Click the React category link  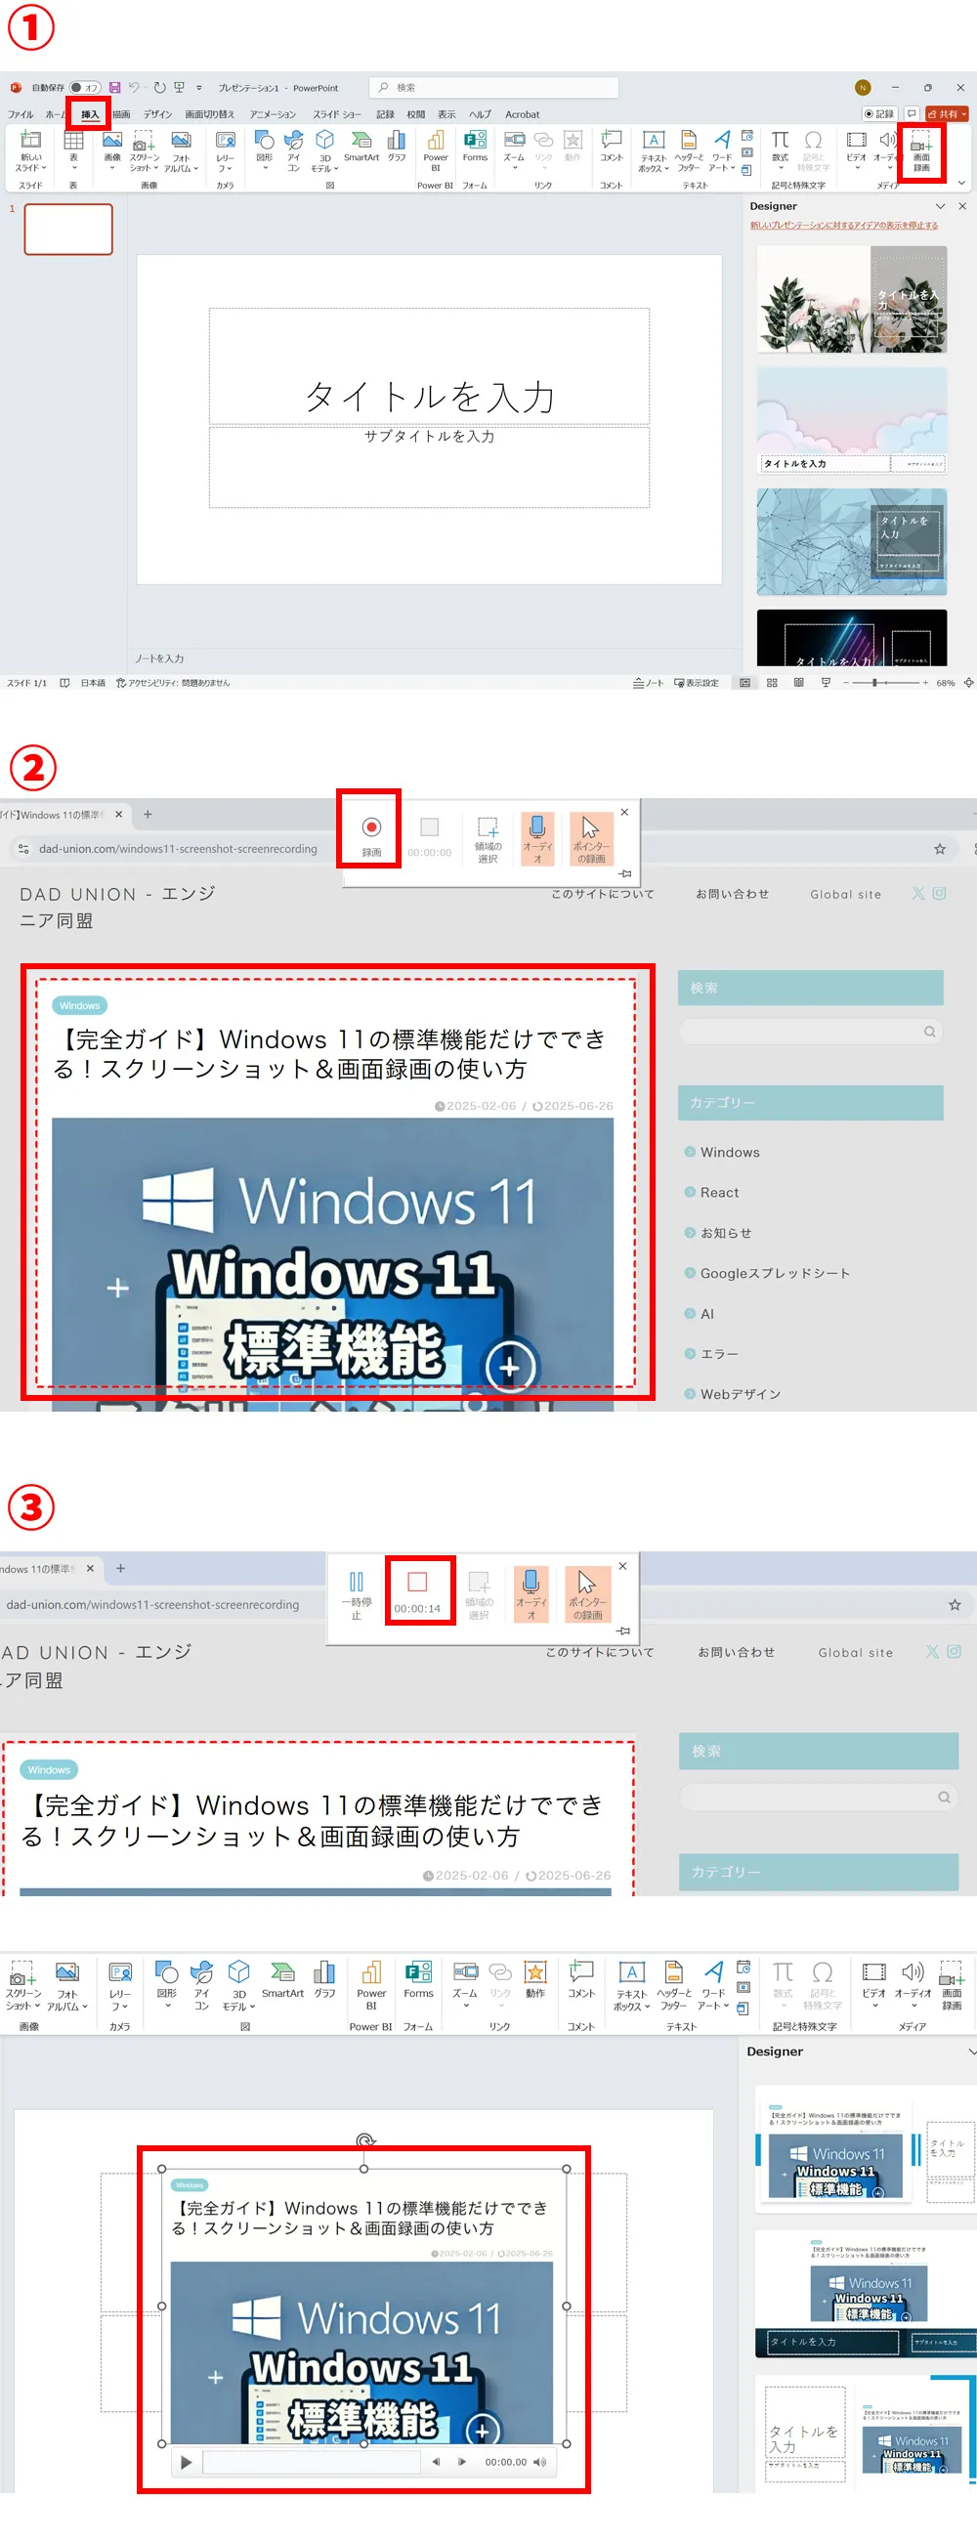(x=719, y=1192)
